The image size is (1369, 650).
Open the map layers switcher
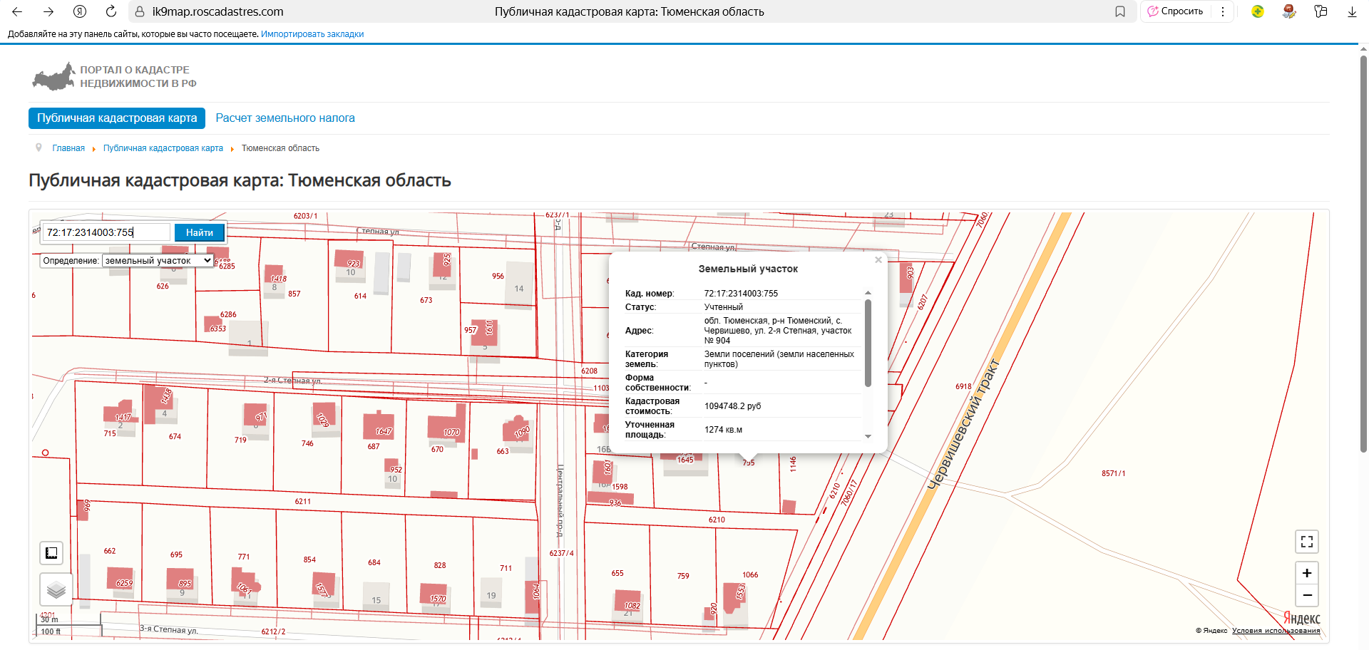click(56, 589)
